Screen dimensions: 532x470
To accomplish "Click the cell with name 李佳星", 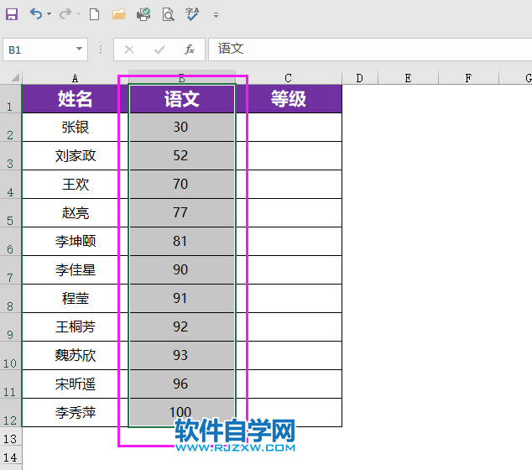I will point(76,270).
